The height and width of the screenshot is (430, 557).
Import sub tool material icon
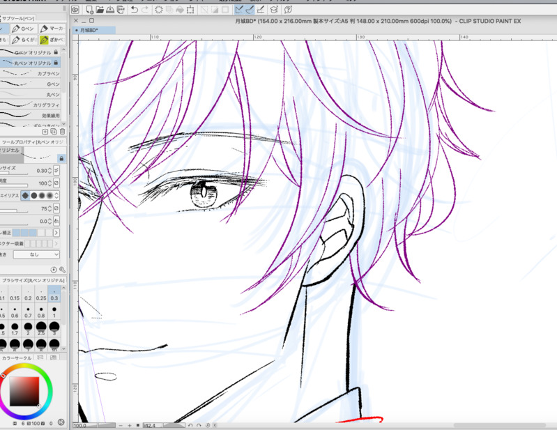tap(45, 132)
